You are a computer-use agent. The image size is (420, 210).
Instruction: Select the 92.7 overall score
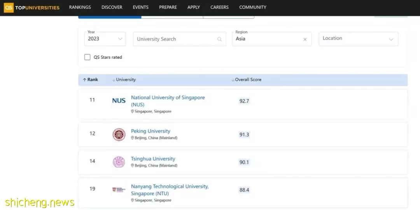(x=244, y=101)
